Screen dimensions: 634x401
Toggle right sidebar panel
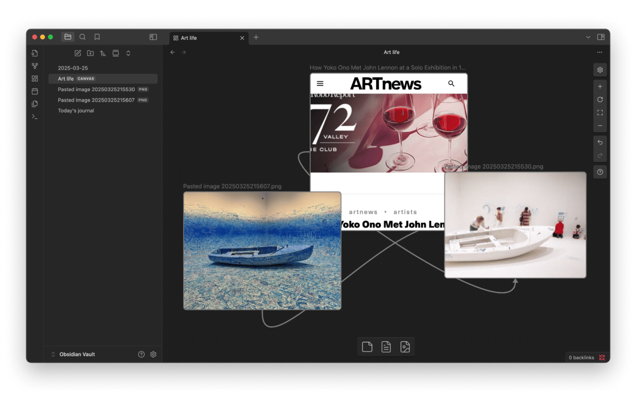point(601,37)
